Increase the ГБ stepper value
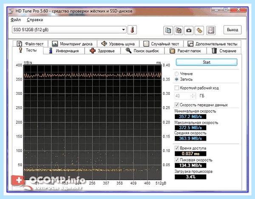 193,94
